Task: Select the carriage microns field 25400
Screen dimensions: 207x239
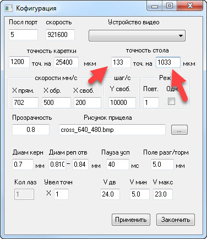Action: coord(66,62)
